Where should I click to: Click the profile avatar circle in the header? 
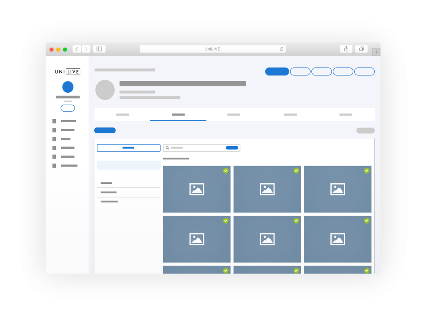pyautogui.click(x=105, y=90)
